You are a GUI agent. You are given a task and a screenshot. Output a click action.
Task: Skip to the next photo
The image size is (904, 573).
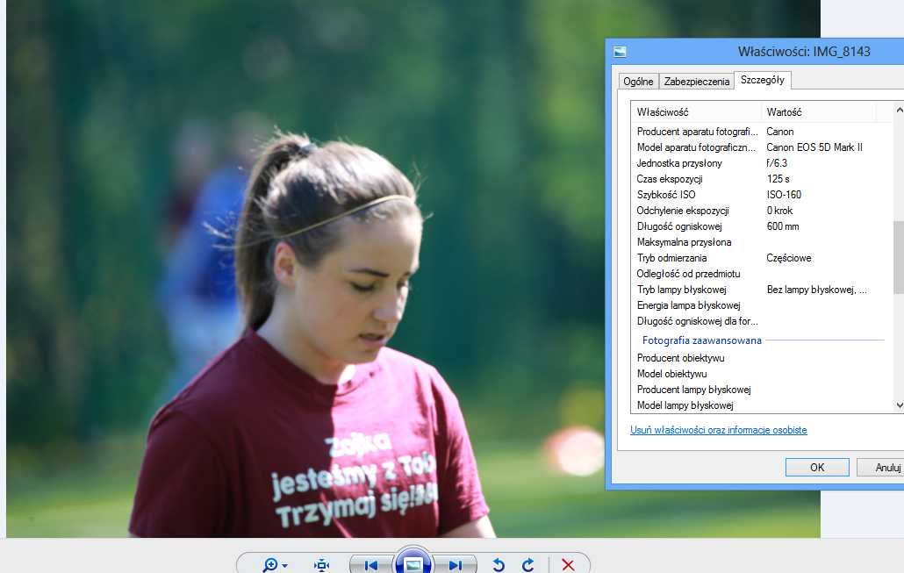[x=455, y=565]
